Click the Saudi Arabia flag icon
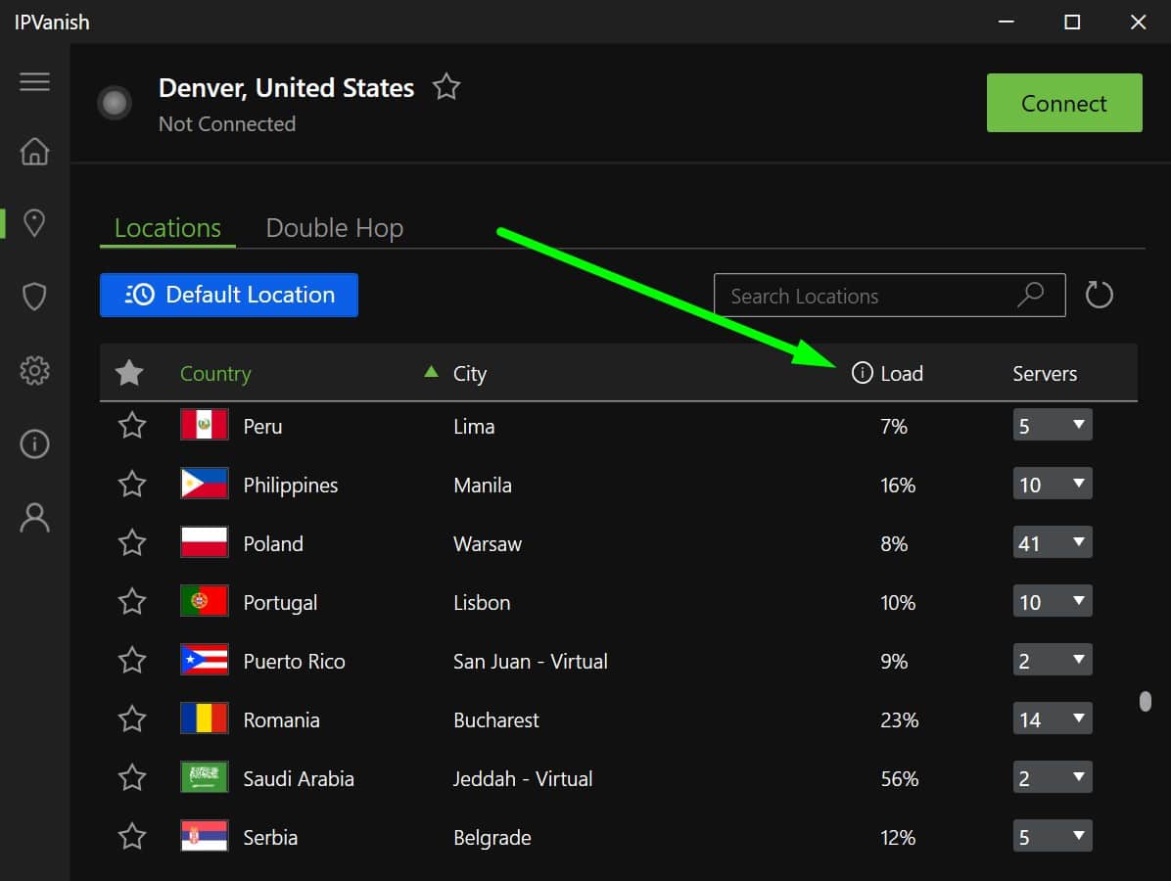 [204, 777]
